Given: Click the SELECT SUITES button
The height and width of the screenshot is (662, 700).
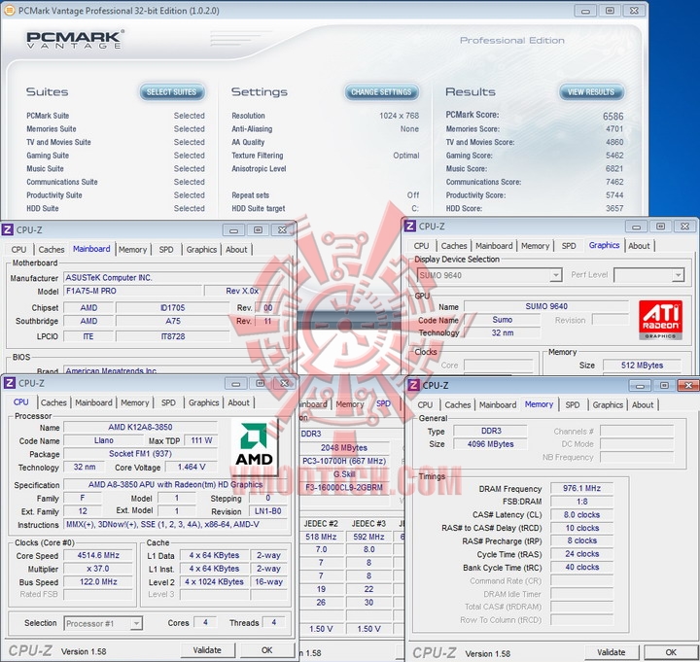Looking at the screenshot, I should pos(172,92).
